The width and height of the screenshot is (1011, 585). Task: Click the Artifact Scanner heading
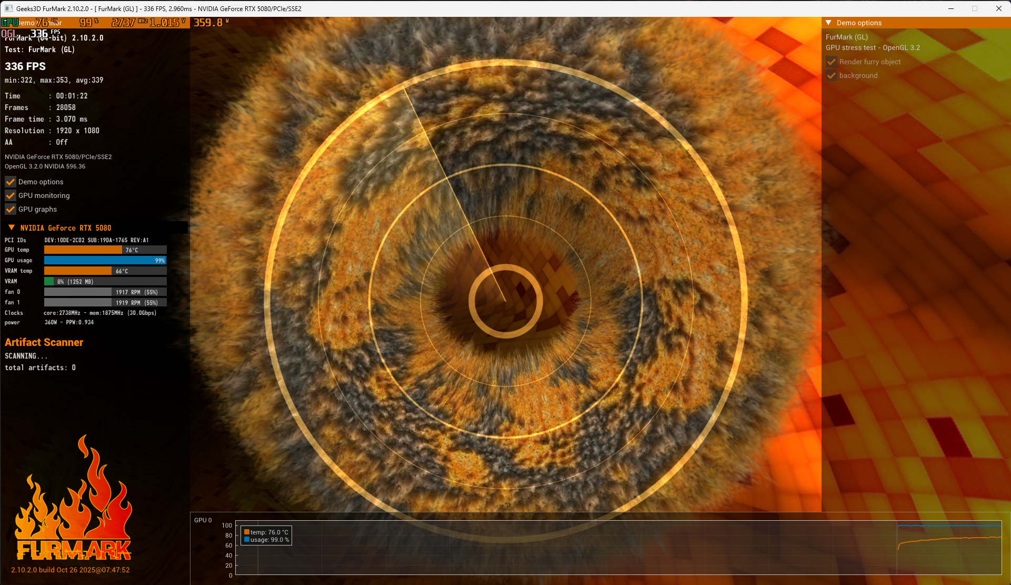44,342
